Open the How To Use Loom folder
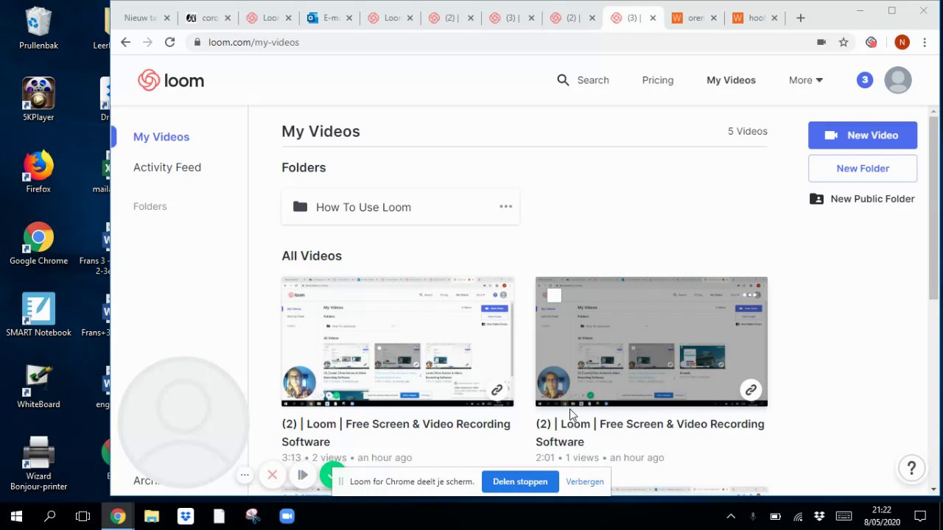 point(401,207)
